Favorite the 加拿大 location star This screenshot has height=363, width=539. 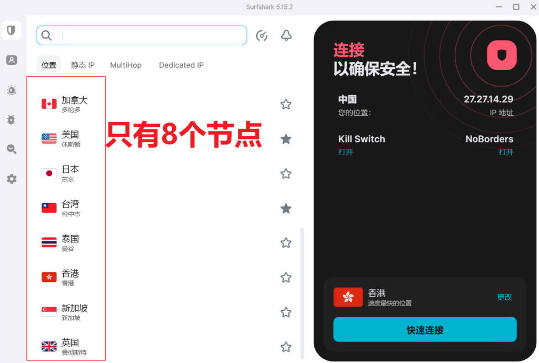tap(286, 104)
